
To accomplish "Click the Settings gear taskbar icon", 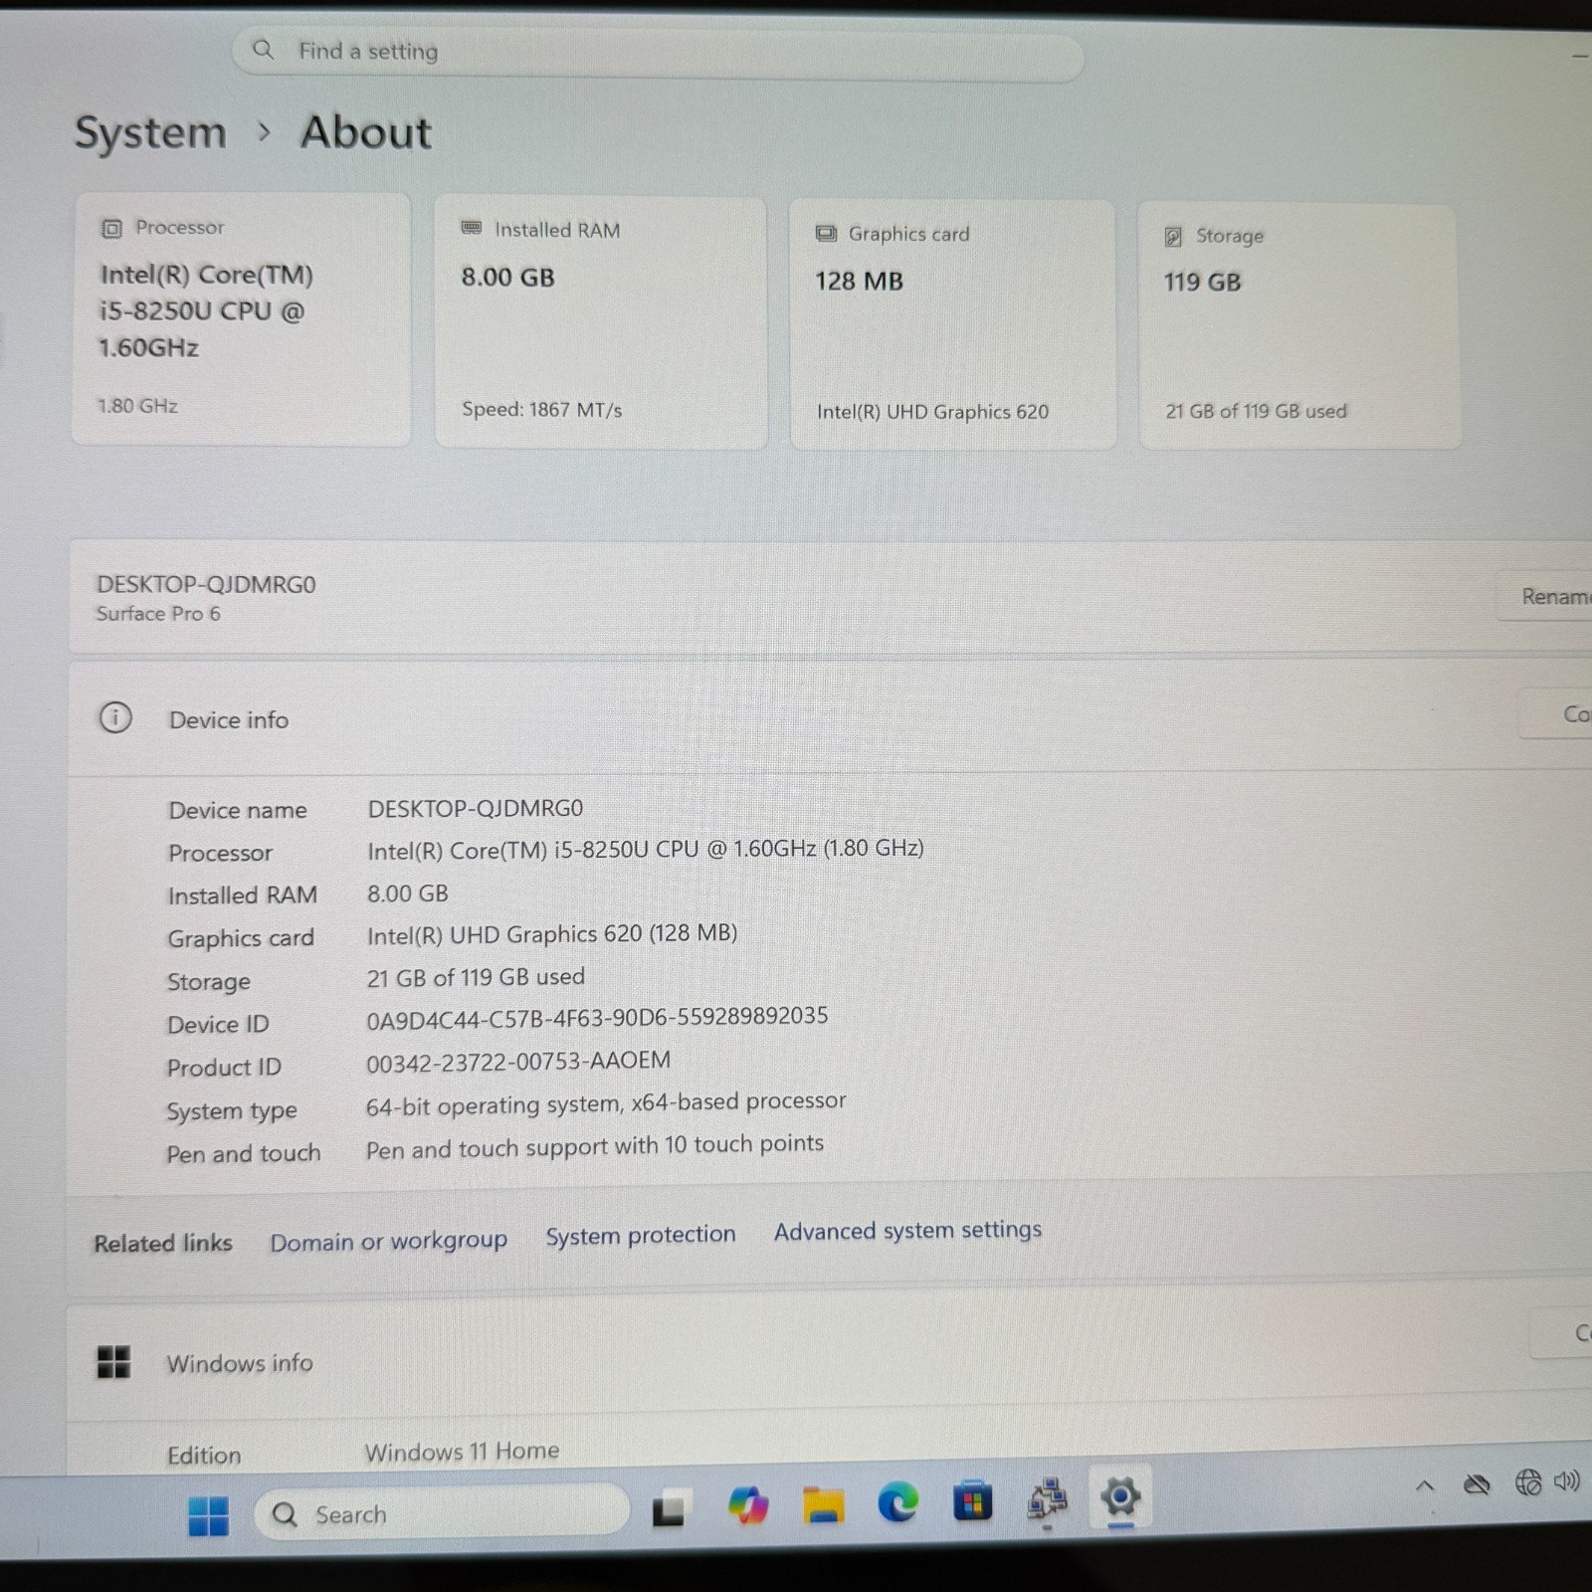I will [1120, 1496].
